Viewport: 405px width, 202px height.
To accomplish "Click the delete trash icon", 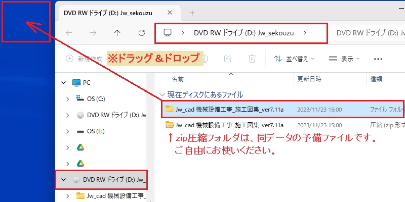I will tap(252, 59).
